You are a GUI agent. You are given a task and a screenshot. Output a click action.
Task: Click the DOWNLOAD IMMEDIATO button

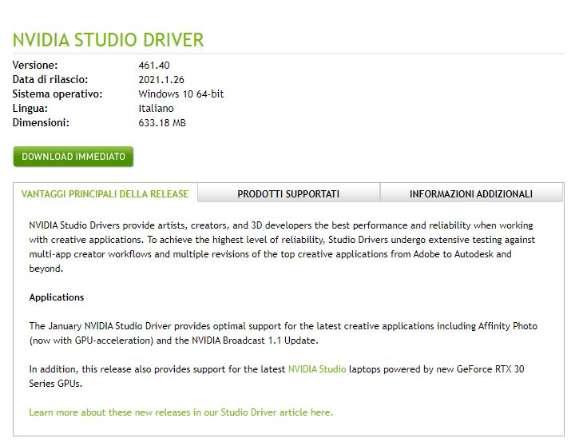73,157
